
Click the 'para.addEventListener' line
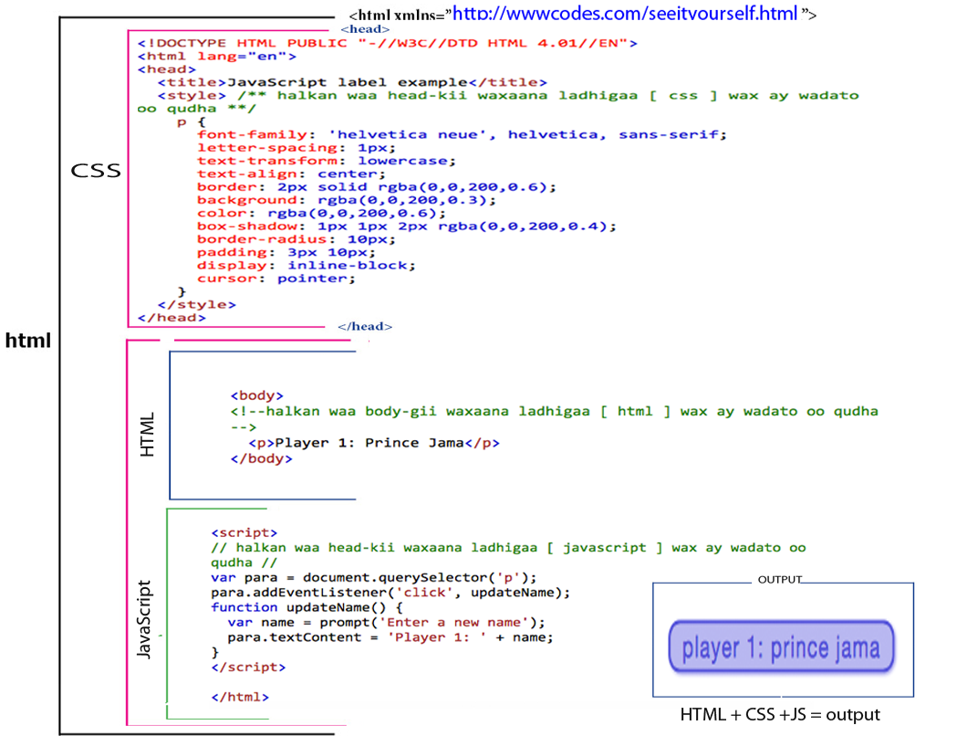tap(390, 593)
